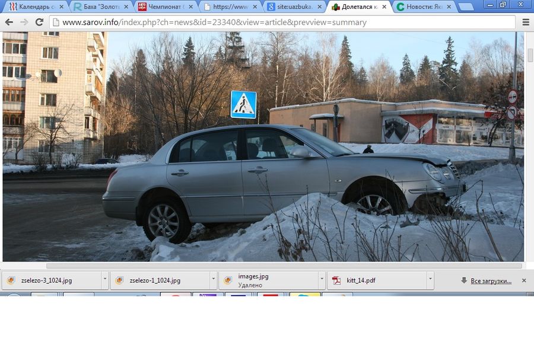Viewport: 534px width, 342px height.
Task: Click the horizontal page scrollbar
Action: point(284,266)
